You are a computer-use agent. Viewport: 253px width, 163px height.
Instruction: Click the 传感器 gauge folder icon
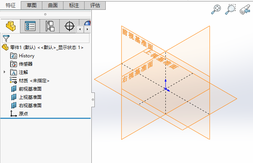click(x=14, y=64)
